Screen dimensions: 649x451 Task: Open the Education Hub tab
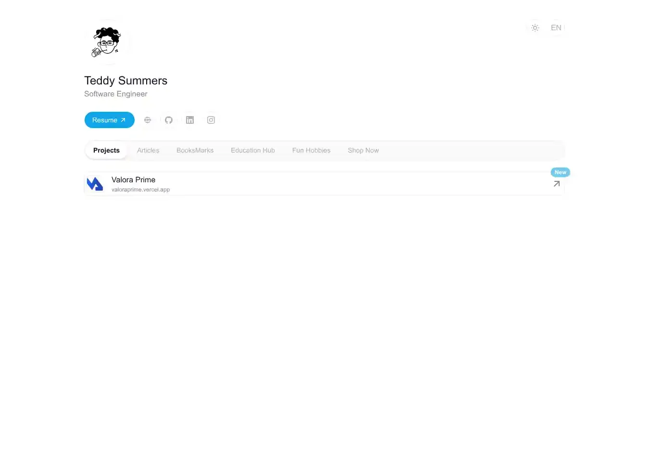(x=253, y=150)
